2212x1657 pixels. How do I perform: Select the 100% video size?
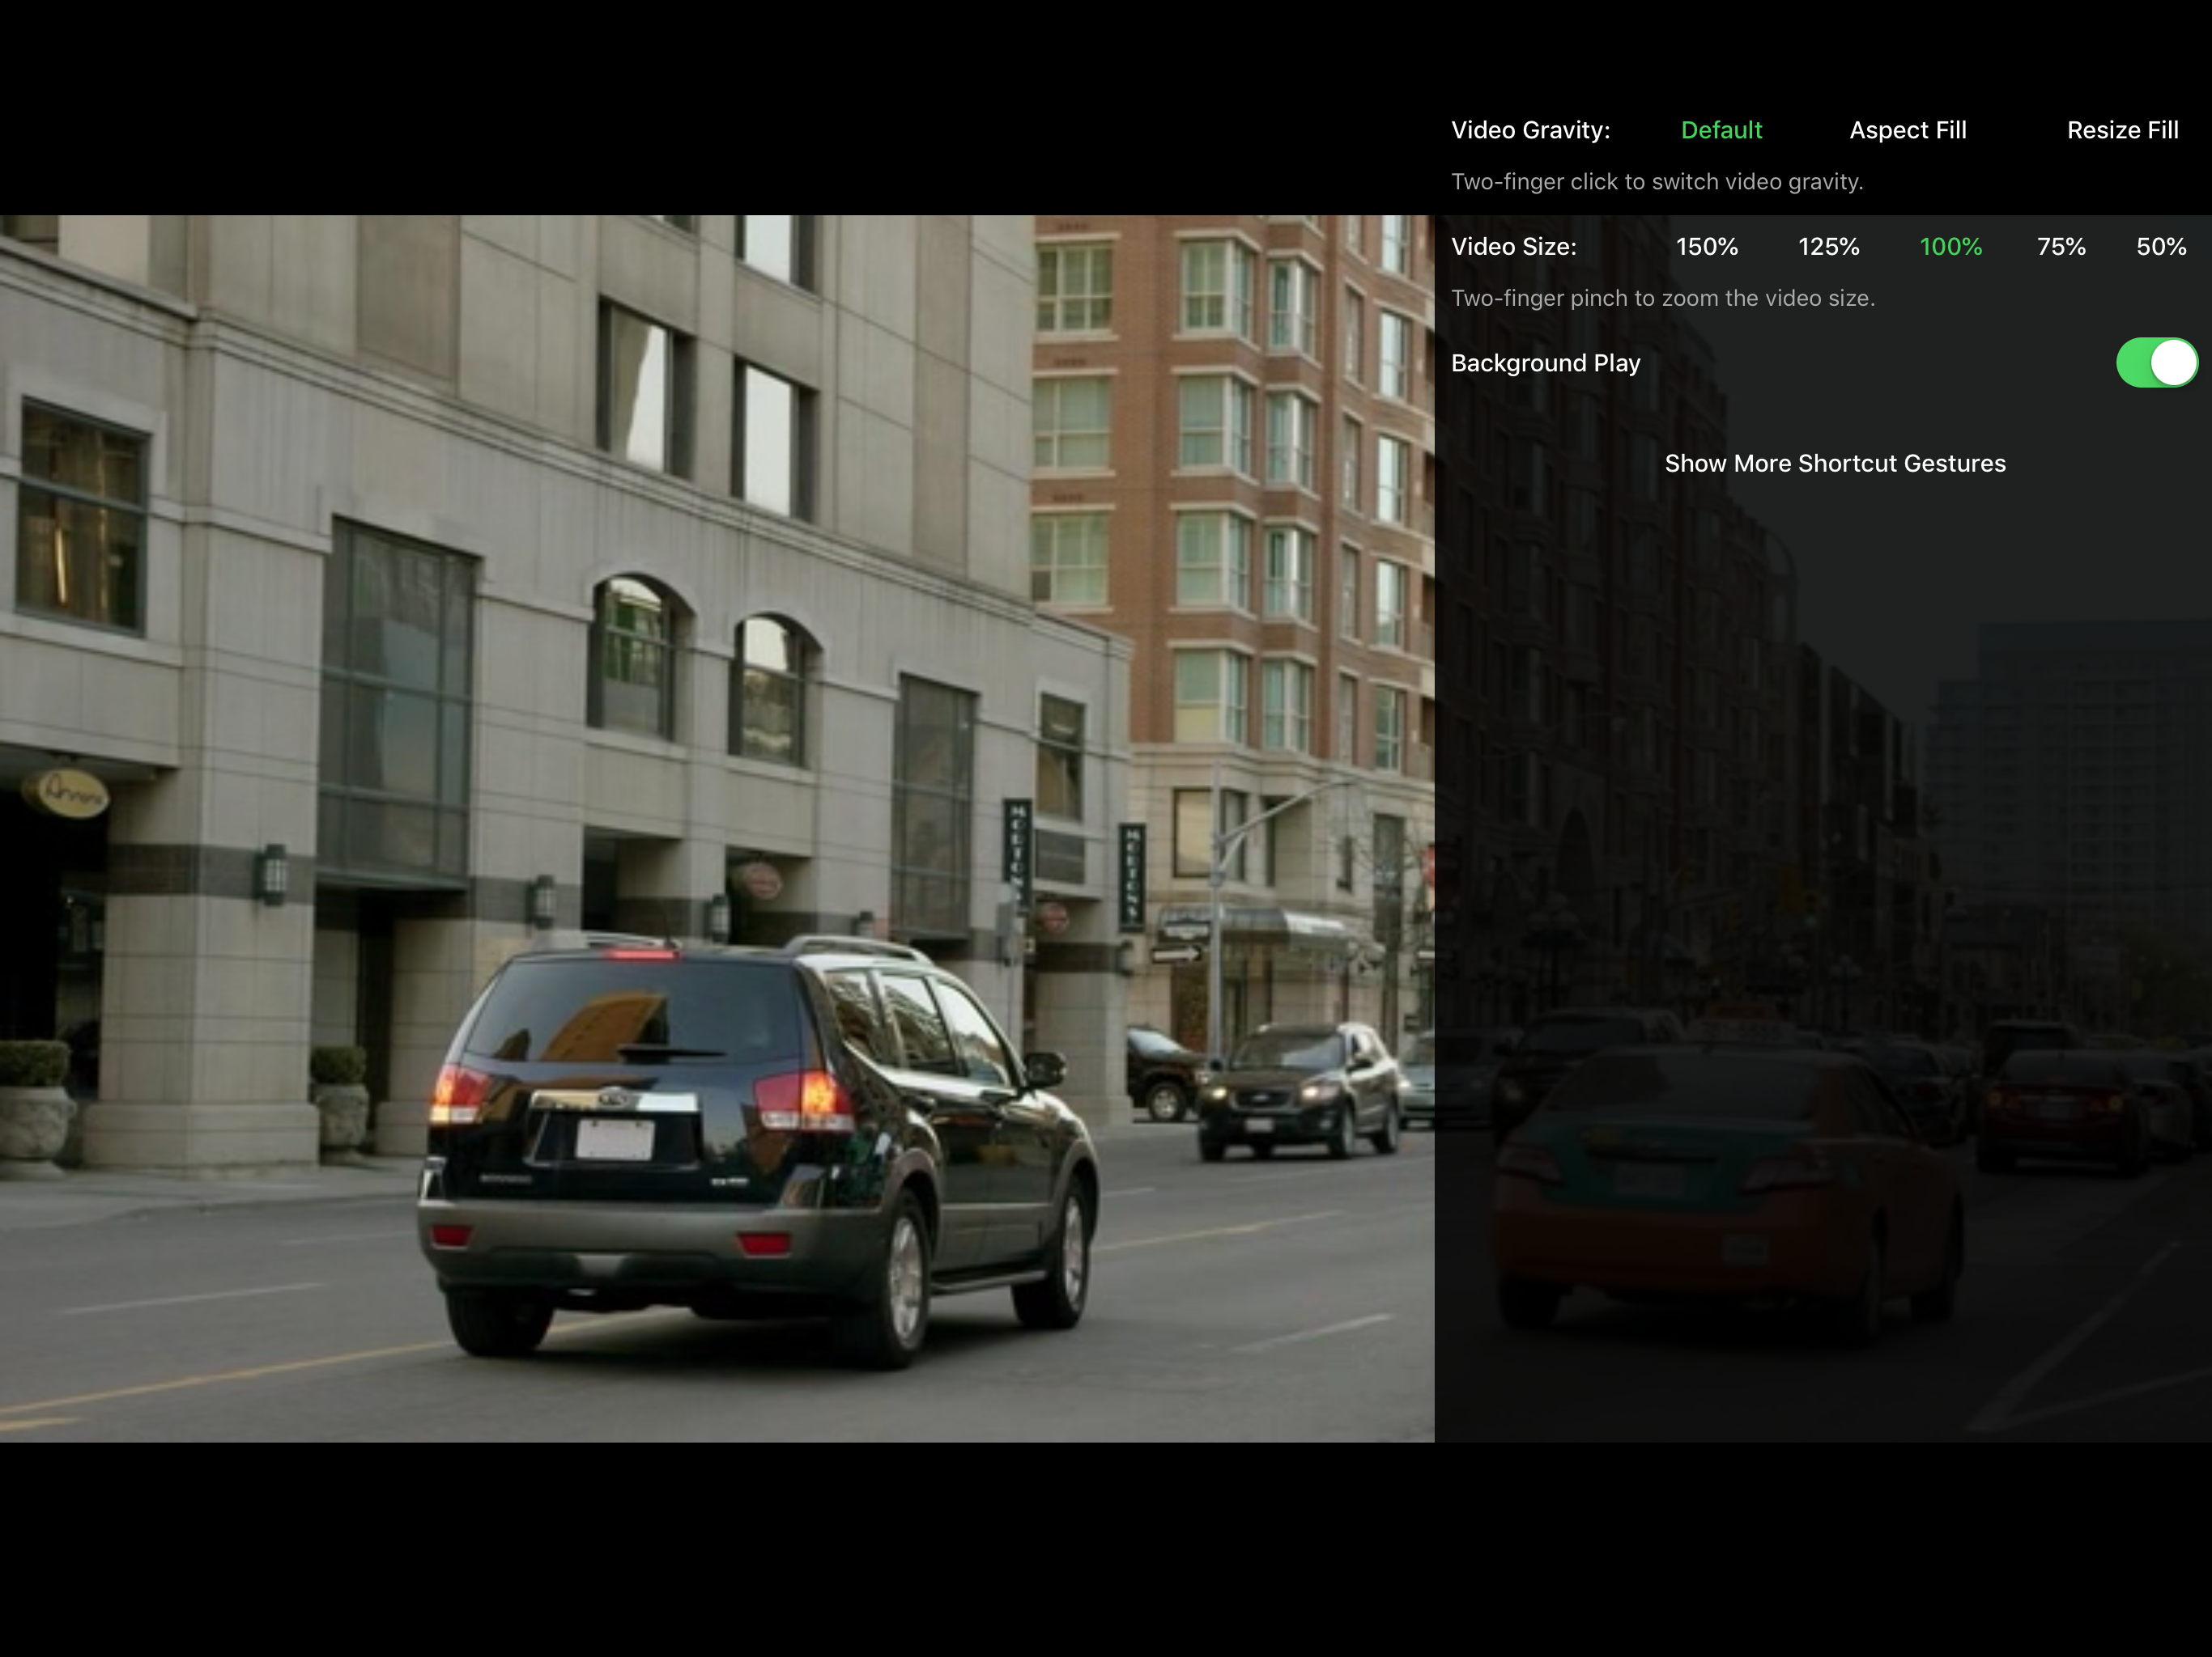pyautogui.click(x=1950, y=247)
